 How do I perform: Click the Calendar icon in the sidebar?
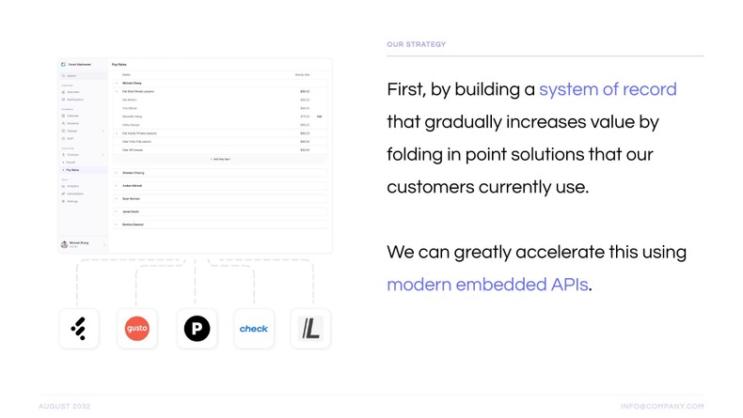pos(64,116)
